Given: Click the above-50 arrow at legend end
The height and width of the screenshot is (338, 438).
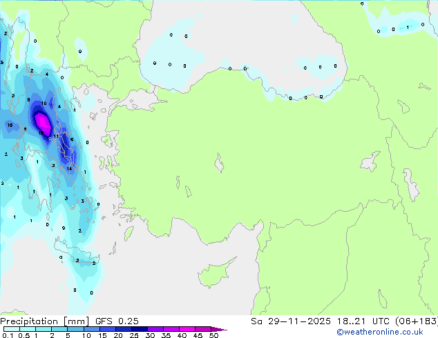Looking at the screenshot, I should [219, 329].
